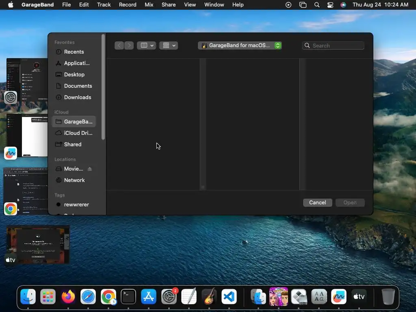
Task: Open Terminal in the Dock
Action: (x=128, y=296)
